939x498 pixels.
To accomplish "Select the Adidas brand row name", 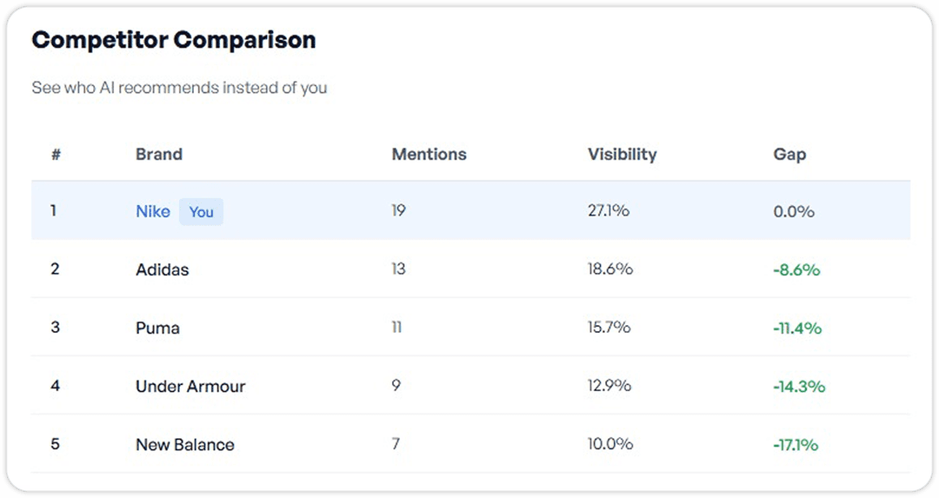I will tap(162, 269).
